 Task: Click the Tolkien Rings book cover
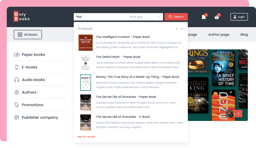(x=198, y=62)
